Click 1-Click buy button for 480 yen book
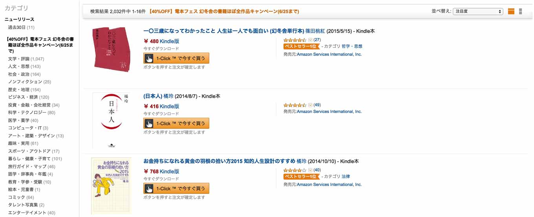 [176, 58]
